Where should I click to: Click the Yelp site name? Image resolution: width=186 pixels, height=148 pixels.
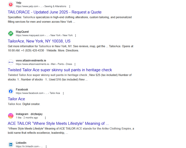tap(18, 3)
